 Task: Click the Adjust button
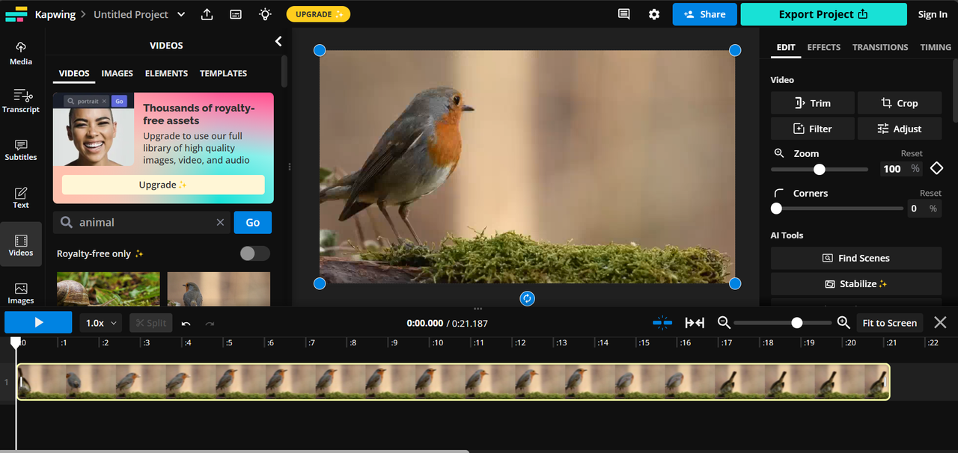pyautogui.click(x=899, y=129)
